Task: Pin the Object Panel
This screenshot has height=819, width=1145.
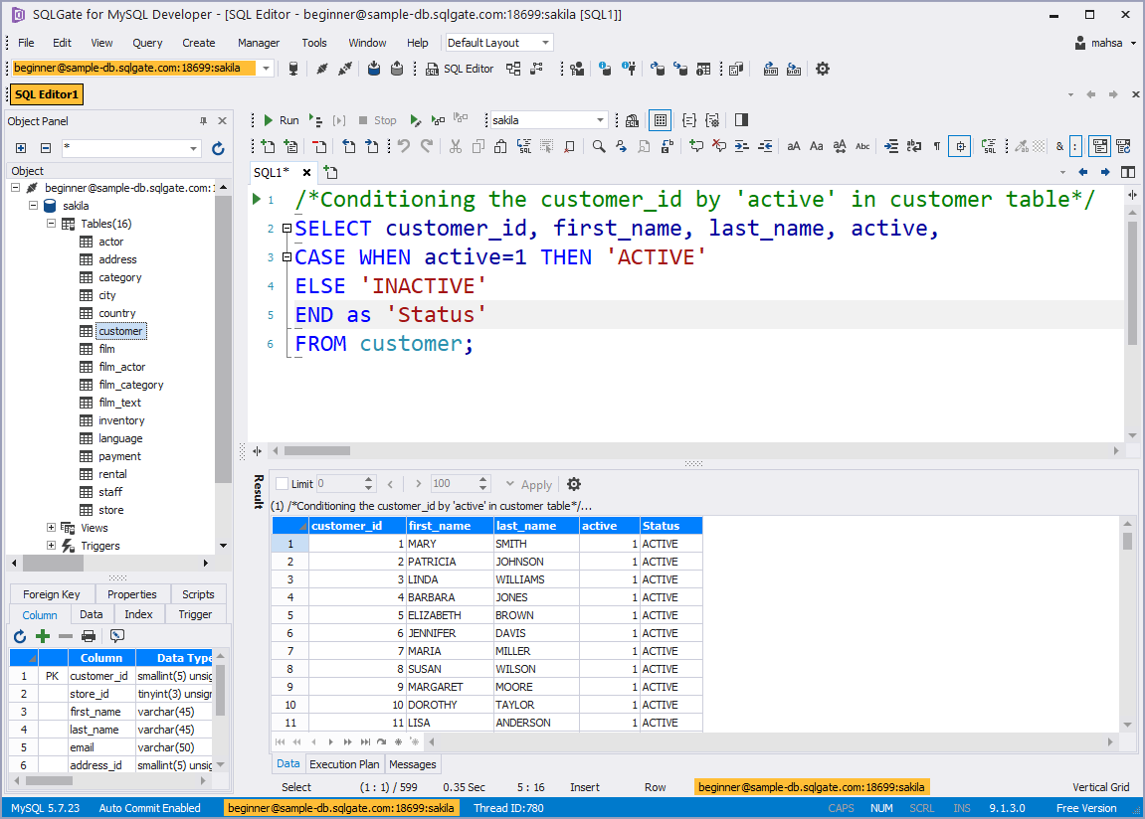Action: (203, 121)
